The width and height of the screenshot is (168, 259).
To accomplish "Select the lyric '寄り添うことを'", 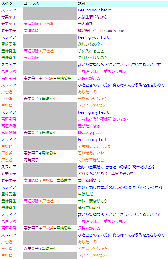I will pos(91,153).
